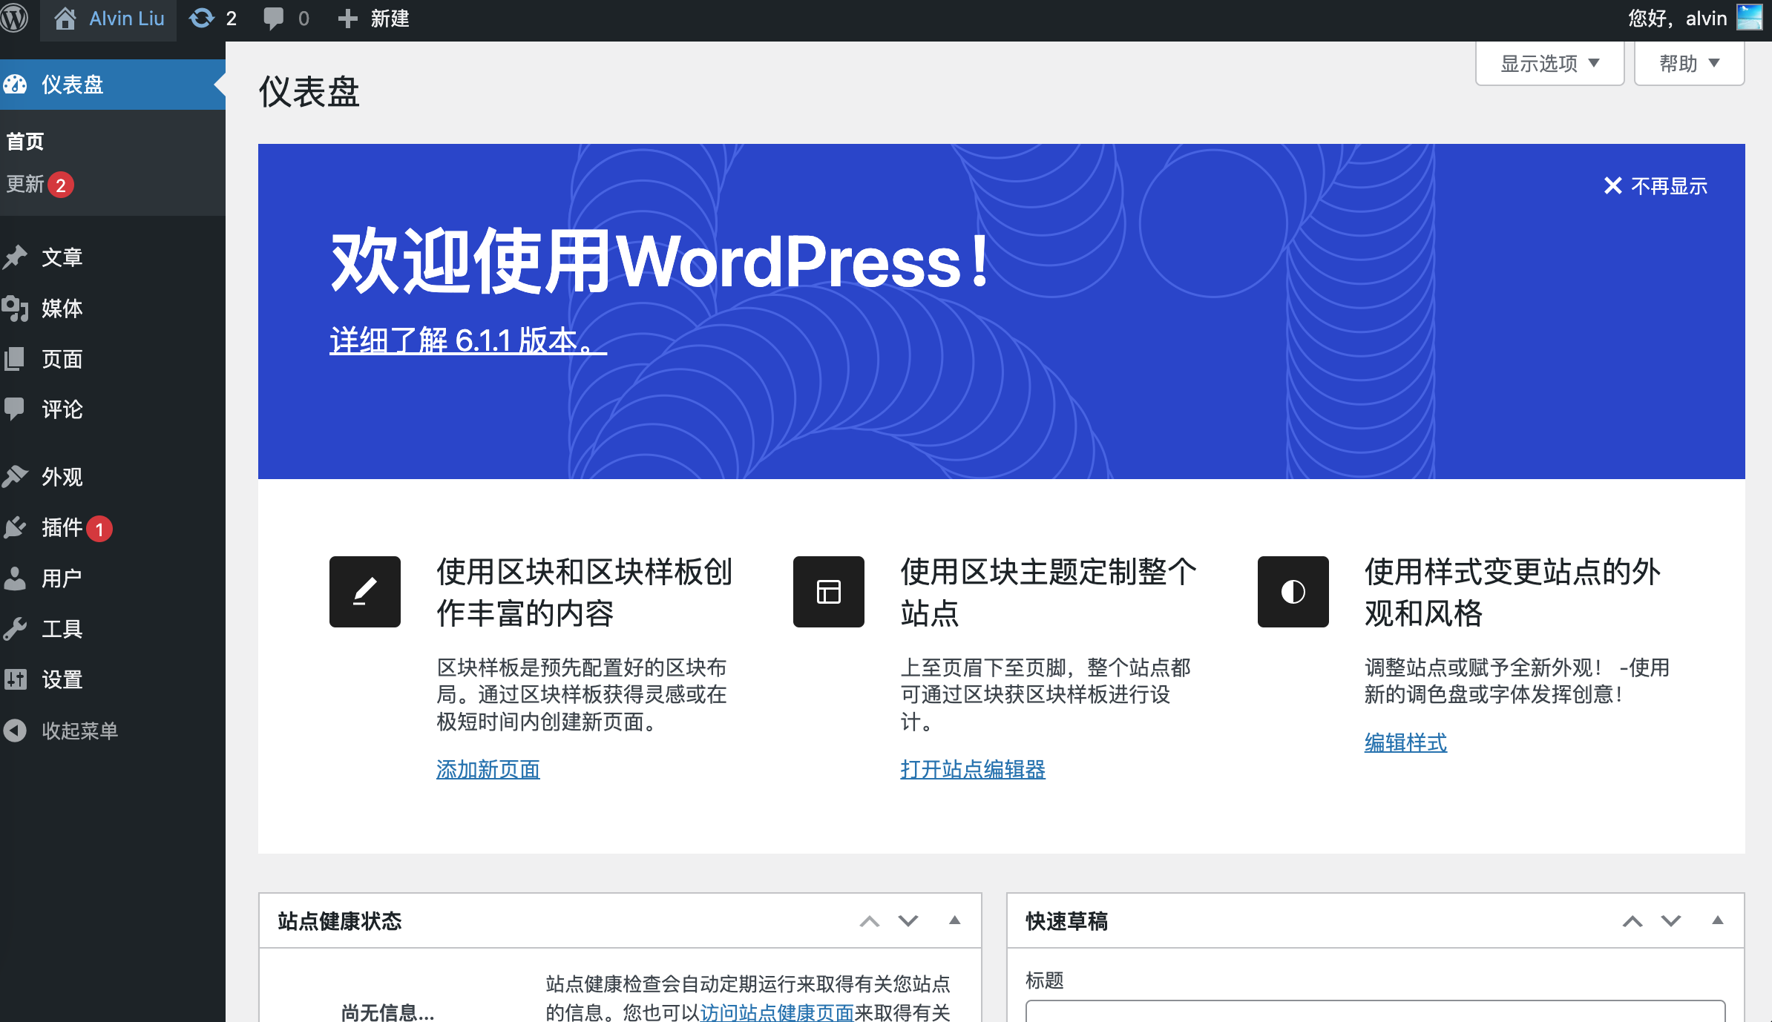Click 打开站点编辑器 link
The image size is (1772, 1022).
[973, 769]
